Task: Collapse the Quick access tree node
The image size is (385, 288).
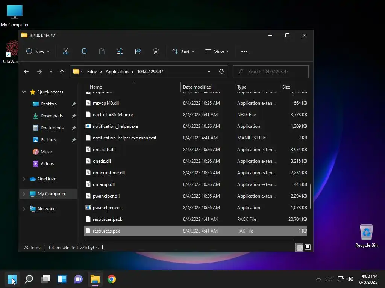Action: click(x=24, y=92)
